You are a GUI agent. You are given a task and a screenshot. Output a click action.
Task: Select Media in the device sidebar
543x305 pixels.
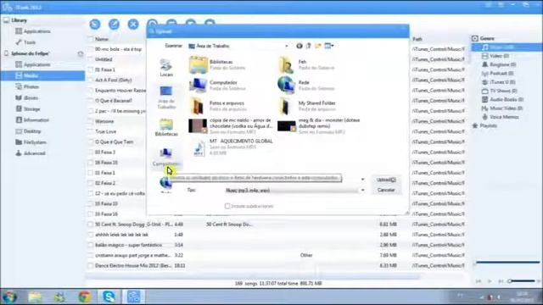click(x=42, y=75)
